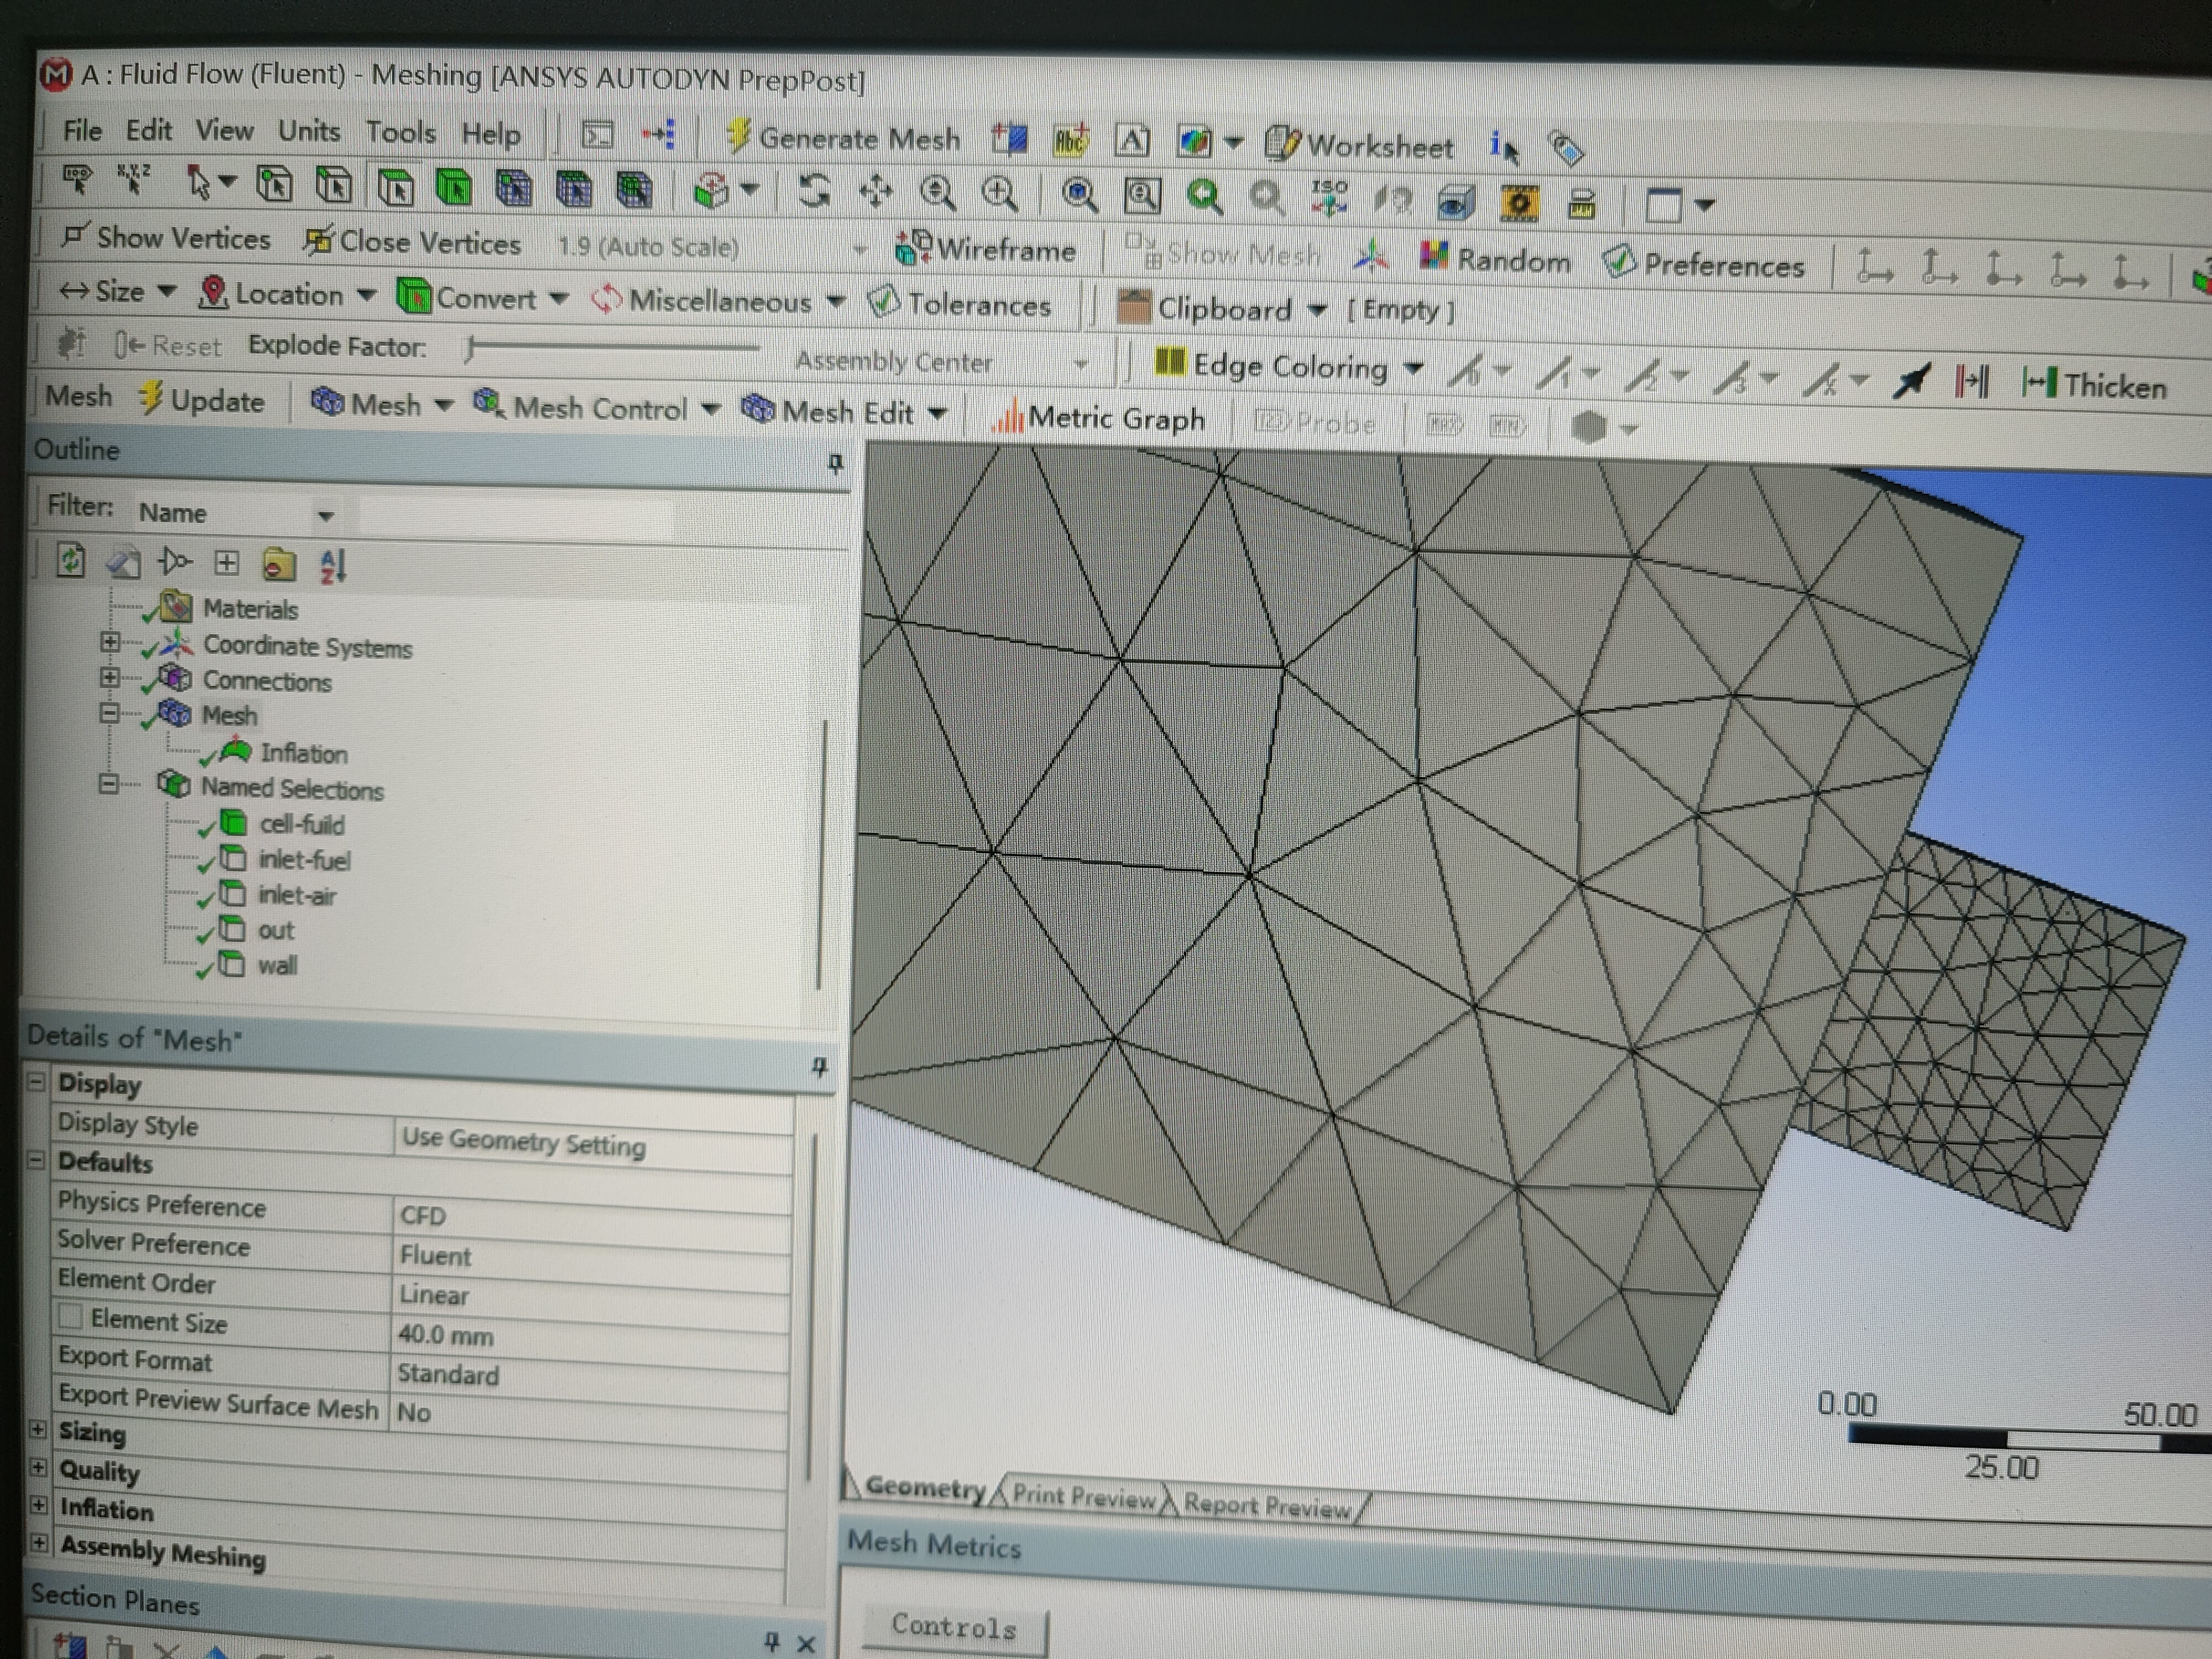Click the Outline filter text field
This screenshot has width=2212, height=1659.
coord(515,516)
